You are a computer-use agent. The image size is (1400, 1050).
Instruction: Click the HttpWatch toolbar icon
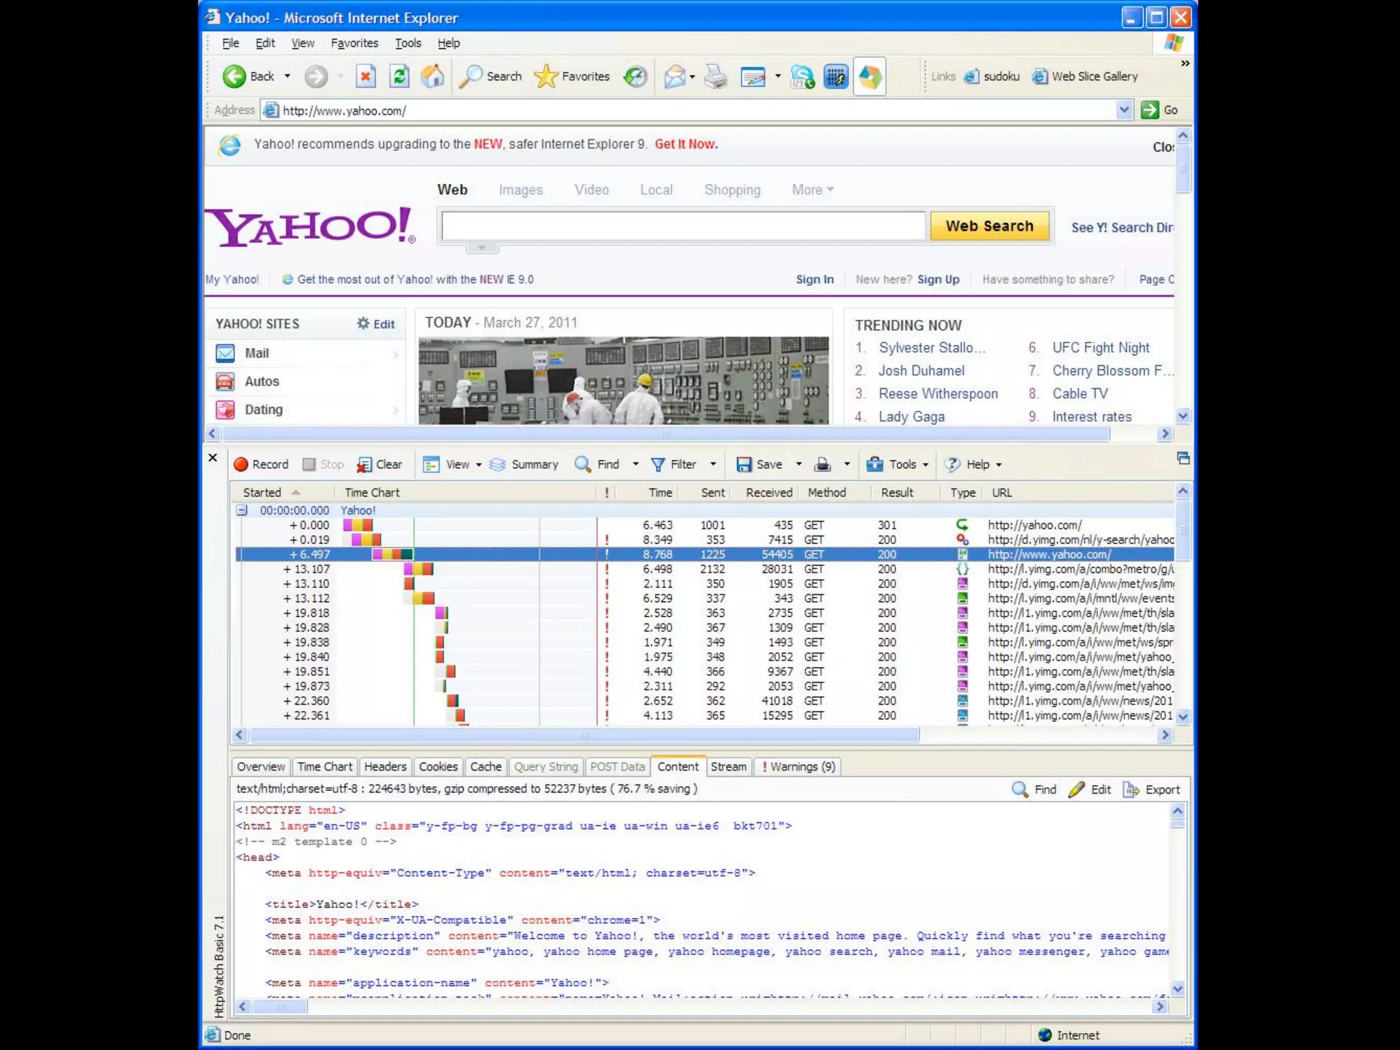coord(835,77)
